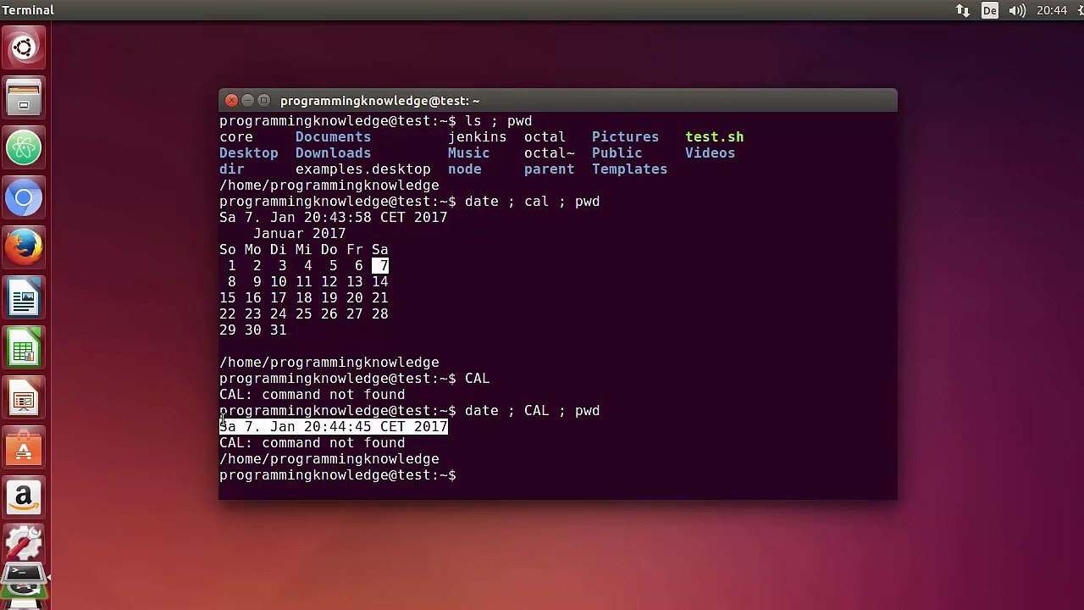Open the Amazon launcher icon
This screenshot has height=610, width=1084.
tap(24, 499)
